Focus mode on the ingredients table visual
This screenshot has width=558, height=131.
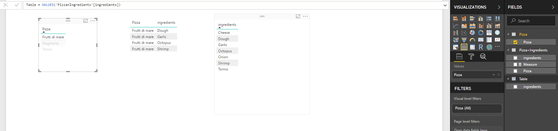click(298, 16)
